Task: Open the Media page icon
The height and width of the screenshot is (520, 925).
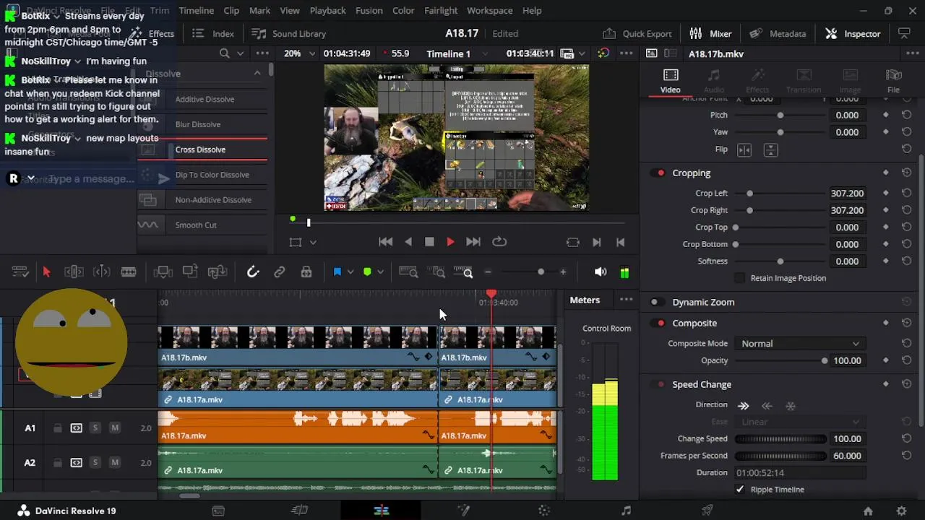Action: tap(218, 511)
